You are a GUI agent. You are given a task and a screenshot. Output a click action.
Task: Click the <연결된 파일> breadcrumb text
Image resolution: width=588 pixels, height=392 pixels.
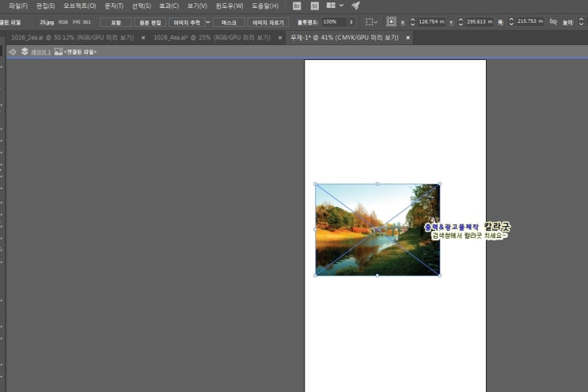80,52
